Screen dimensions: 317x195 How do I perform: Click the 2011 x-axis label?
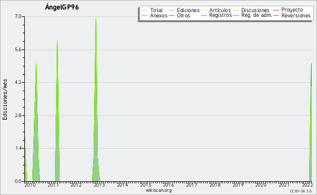coord(53,185)
